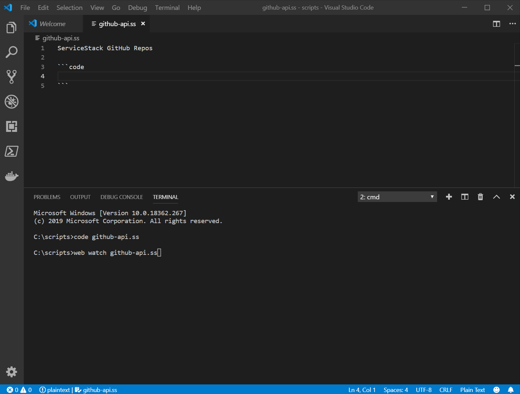Viewport: 520px width, 394px height.
Task: Open the Explorer view in activity bar
Action: tap(12, 28)
